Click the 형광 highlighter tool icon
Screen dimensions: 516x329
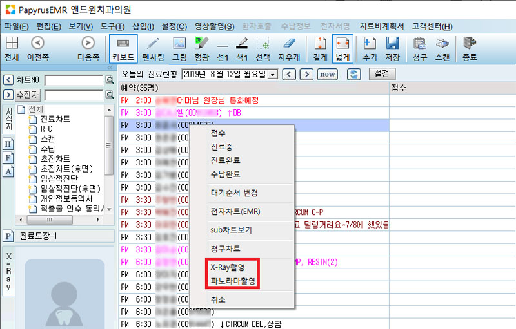(x=202, y=48)
